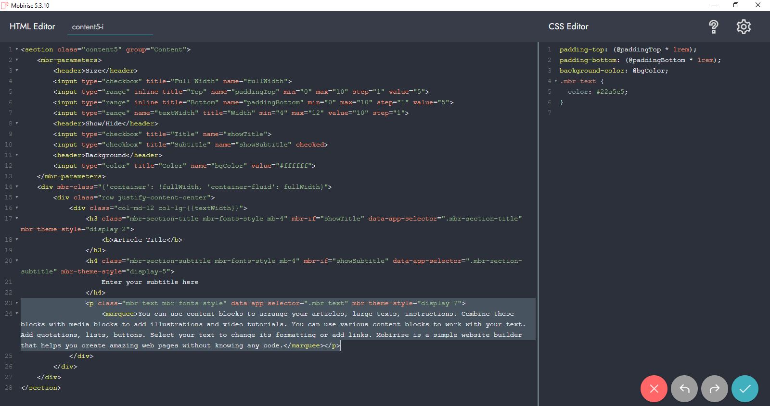The image size is (770, 406).
Task: Click the undo arrow button
Action: pyautogui.click(x=684, y=389)
